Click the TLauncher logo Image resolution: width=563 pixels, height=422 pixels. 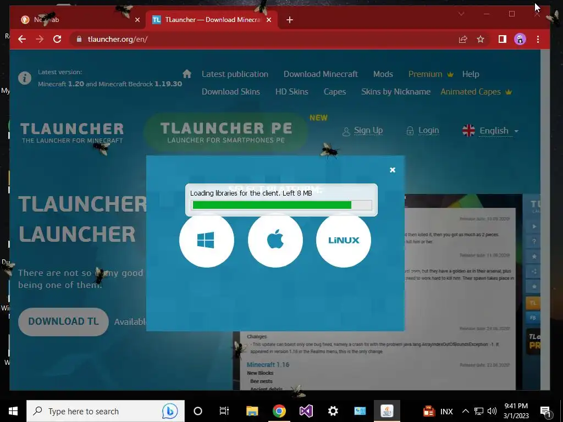point(72,133)
